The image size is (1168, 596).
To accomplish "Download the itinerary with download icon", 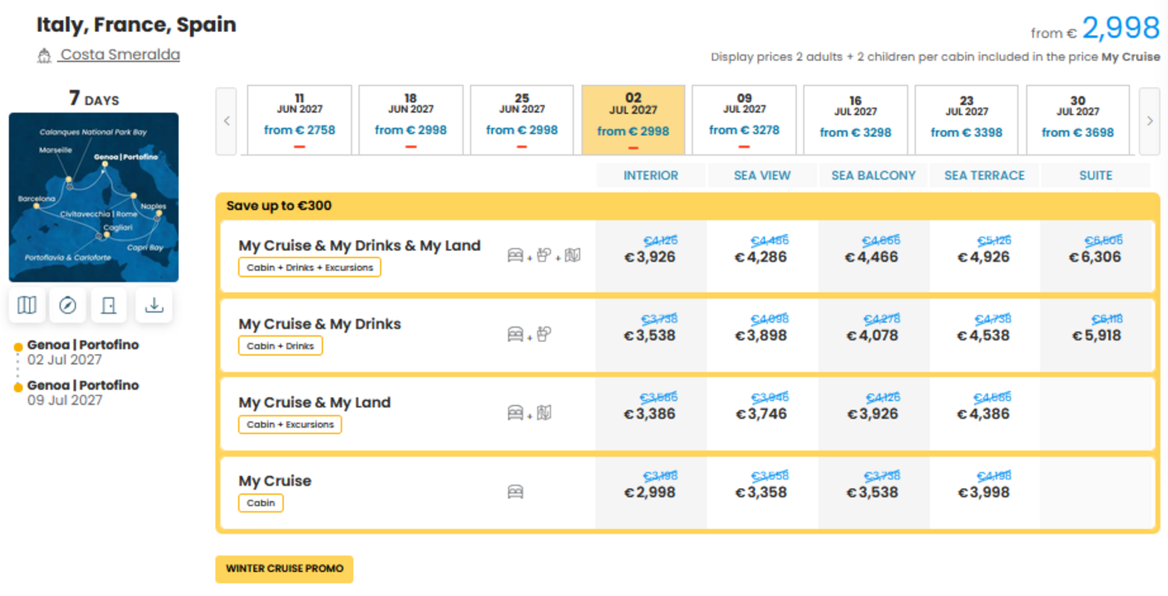I will tap(154, 305).
